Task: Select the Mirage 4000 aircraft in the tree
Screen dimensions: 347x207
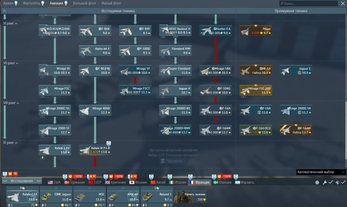Action: (x=95, y=110)
